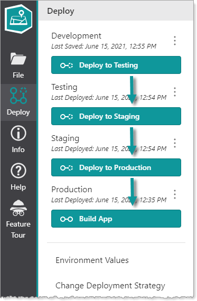Open Development environment three-dot menu
The width and height of the screenshot is (197, 301).
(x=175, y=41)
